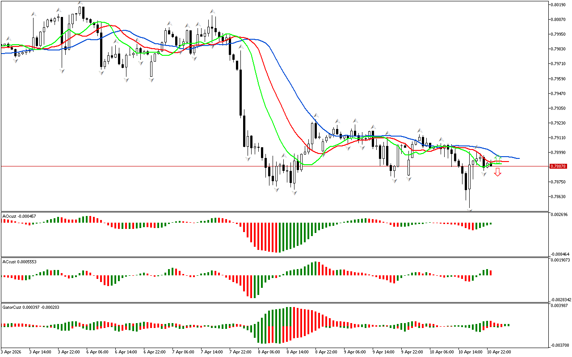Click the 0.79230 price axis label
Screen dimensions: 572x357
click(x=559, y=123)
